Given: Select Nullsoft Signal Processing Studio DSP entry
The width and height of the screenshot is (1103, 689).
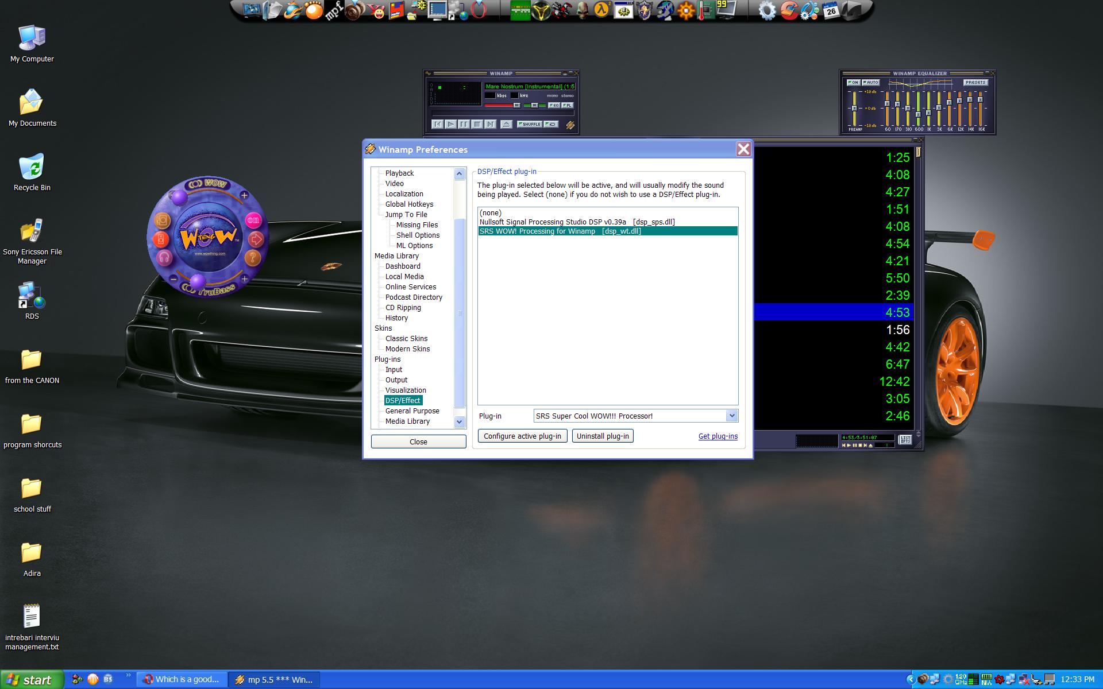Looking at the screenshot, I should (608, 222).
